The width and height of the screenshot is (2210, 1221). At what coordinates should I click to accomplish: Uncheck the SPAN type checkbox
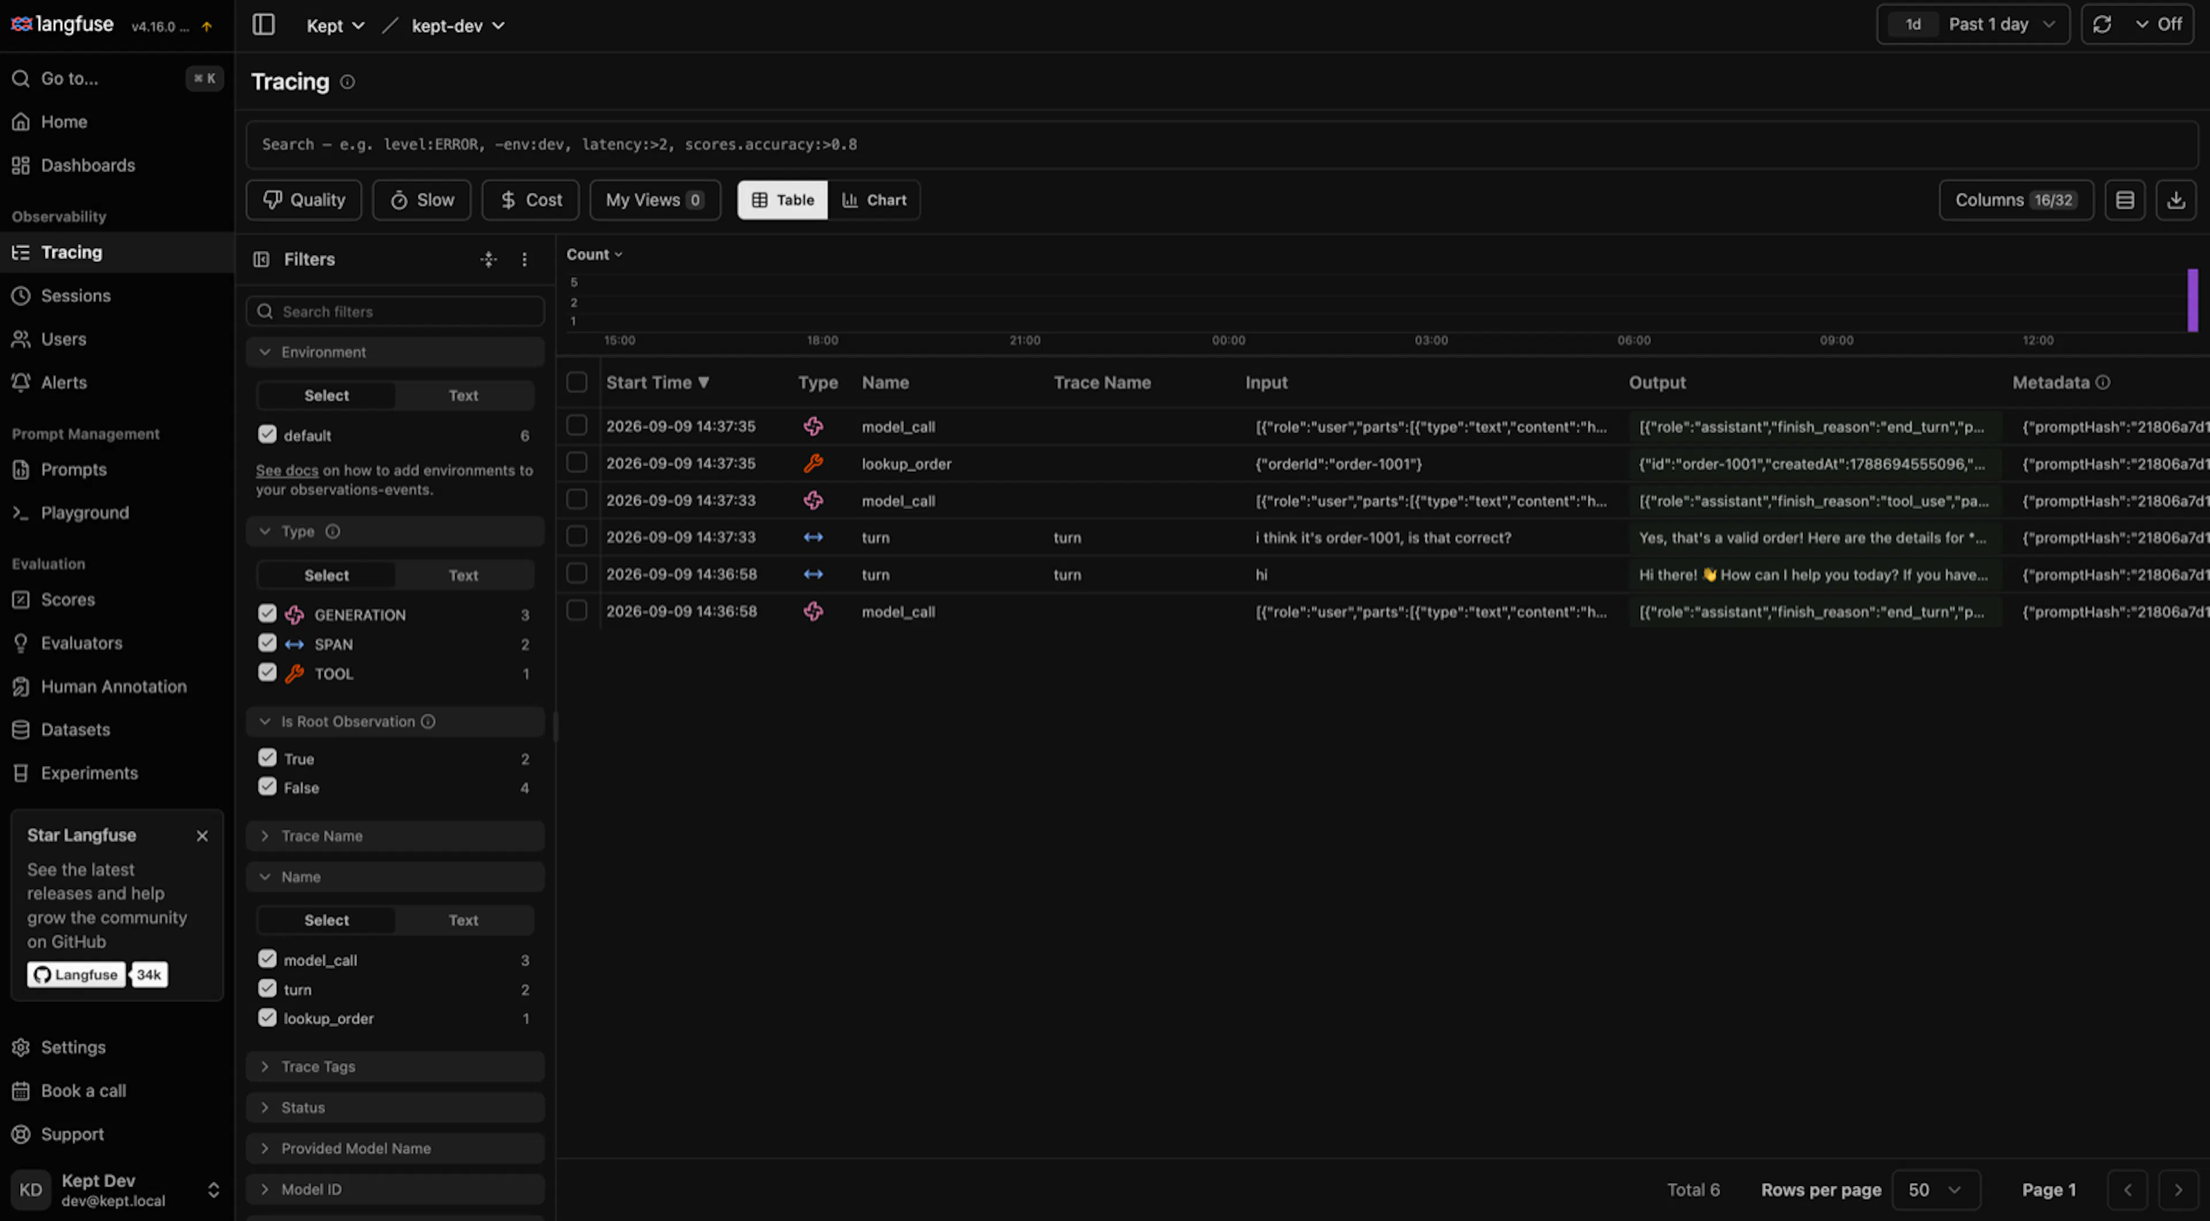(x=268, y=643)
